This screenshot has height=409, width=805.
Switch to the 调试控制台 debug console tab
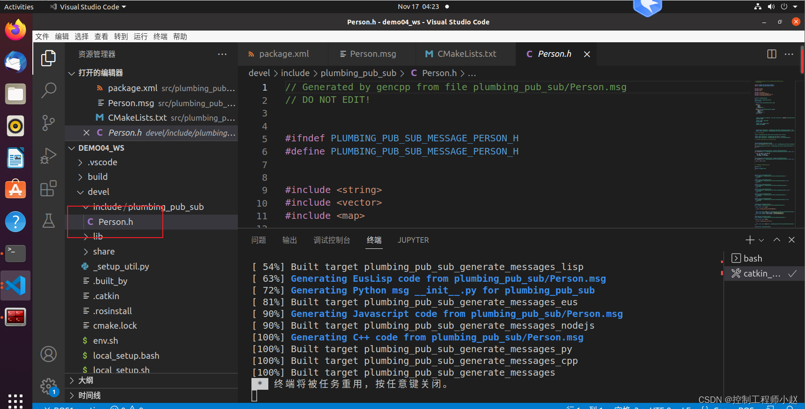(332, 240)
